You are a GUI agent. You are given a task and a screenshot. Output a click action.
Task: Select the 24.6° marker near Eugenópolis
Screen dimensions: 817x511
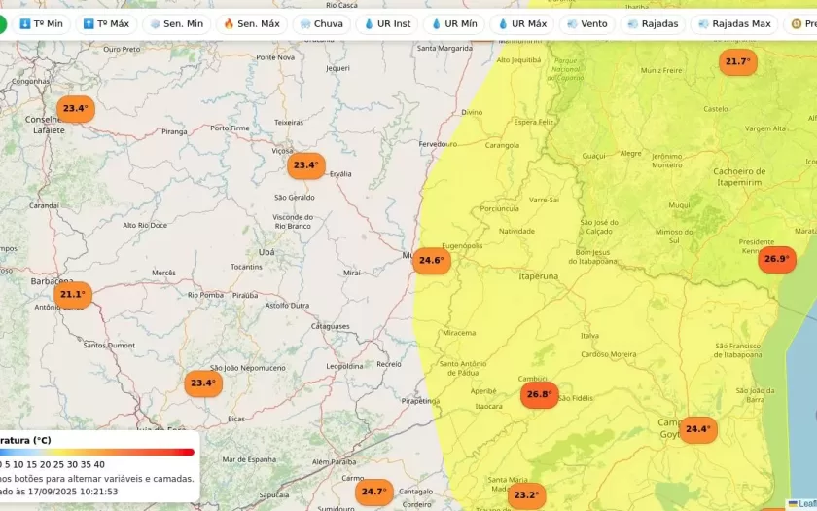[431, 260]
